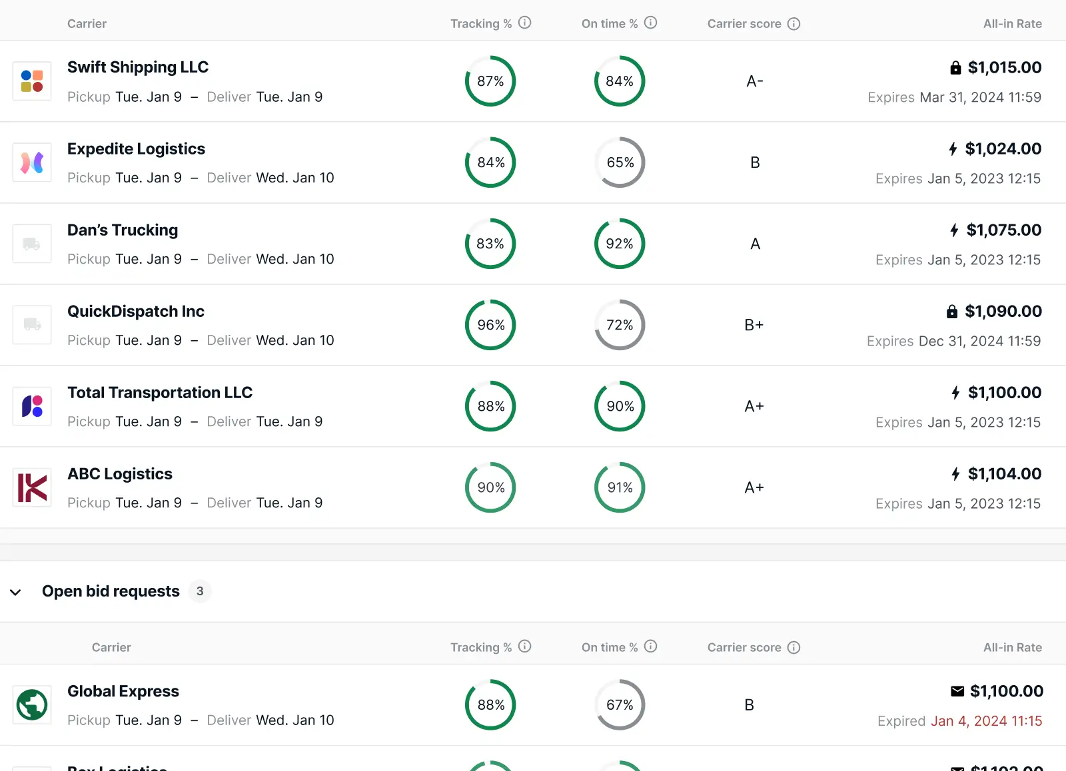
Task: Click the envelope icon next to Global Express rate
Action: 957,691
